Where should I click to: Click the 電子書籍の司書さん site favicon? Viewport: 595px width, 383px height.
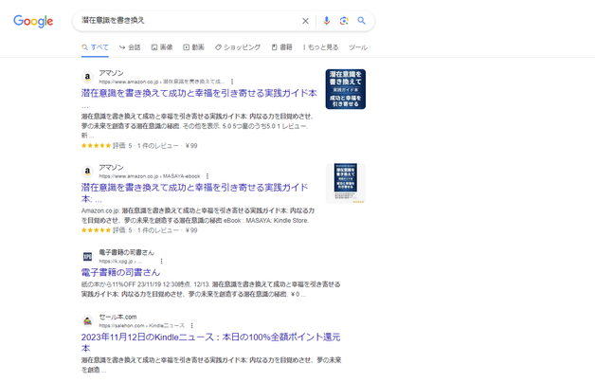pyautogui.click(x=88, y=256)
